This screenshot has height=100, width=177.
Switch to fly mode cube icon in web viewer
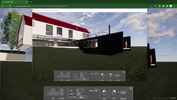point(163,14)
